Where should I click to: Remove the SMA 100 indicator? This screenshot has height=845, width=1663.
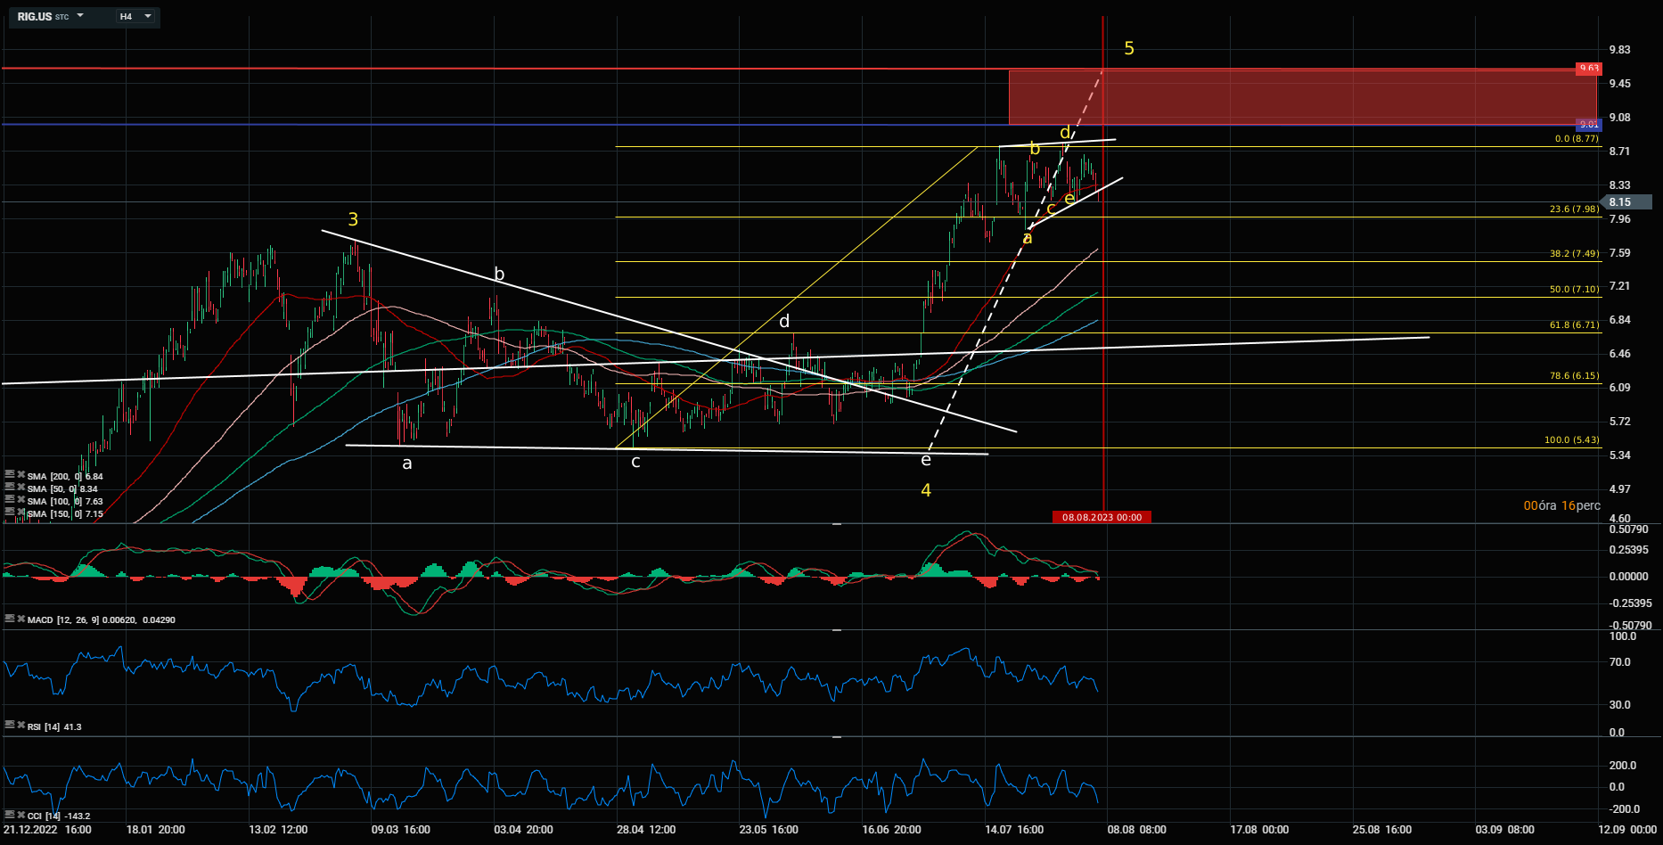(x=20, y=500)
